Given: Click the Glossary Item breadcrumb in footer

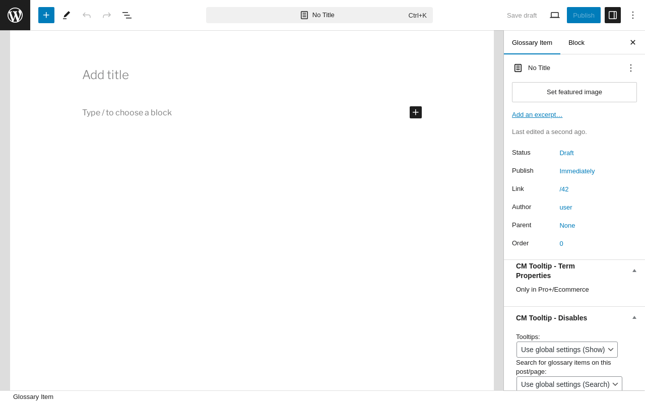Looking at the screenshot, I should click(x=33, y=397).
